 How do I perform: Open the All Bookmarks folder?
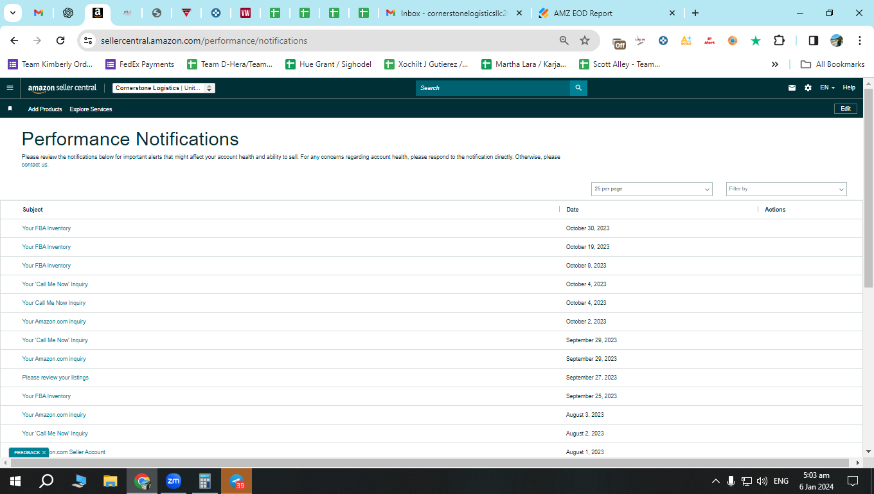point(832,64)
